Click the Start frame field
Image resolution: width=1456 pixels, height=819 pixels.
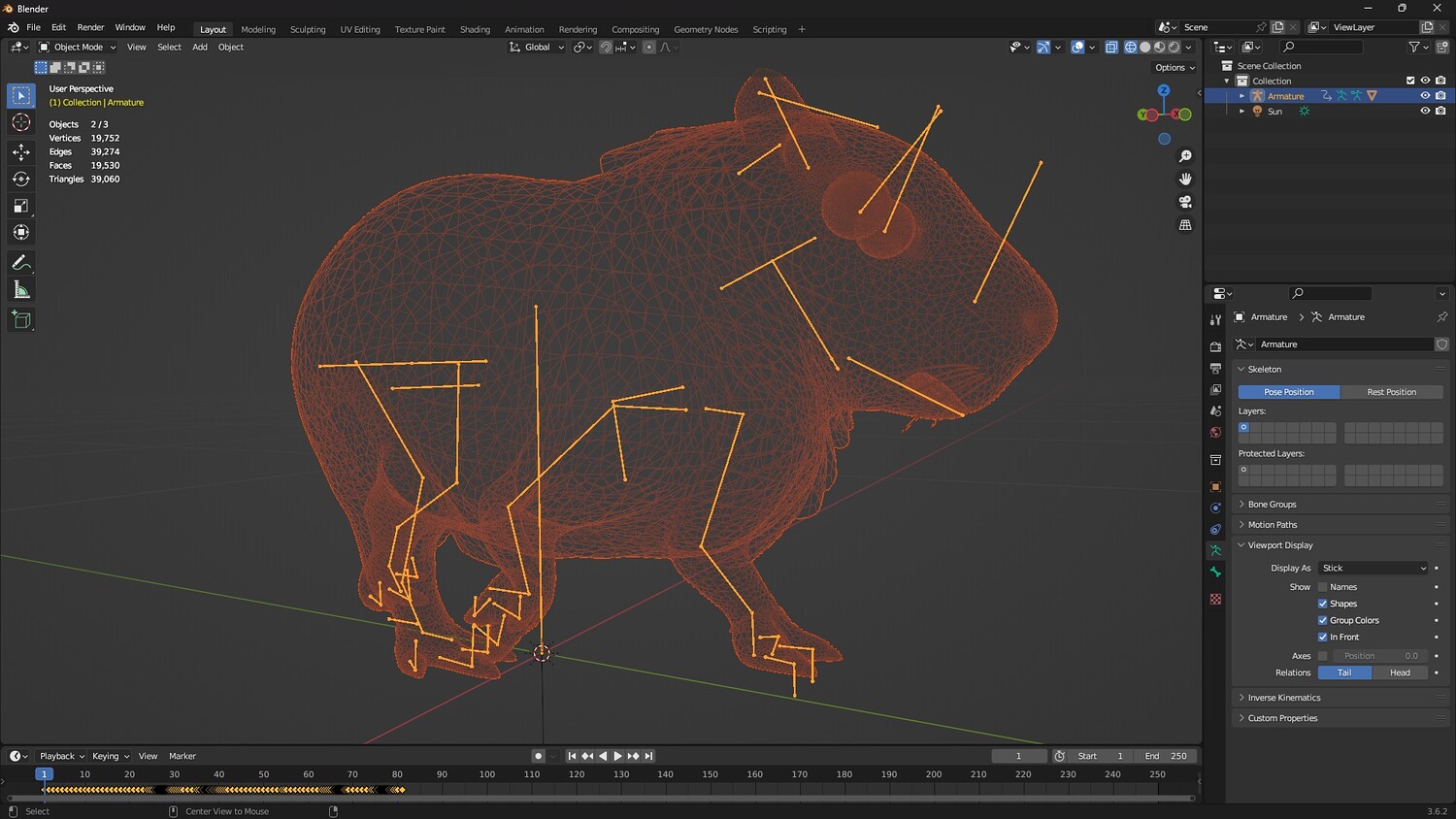1101,756
